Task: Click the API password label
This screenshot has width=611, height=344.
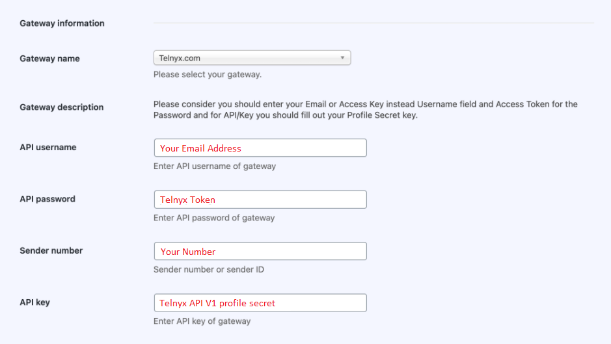Action: coord(47,199)
